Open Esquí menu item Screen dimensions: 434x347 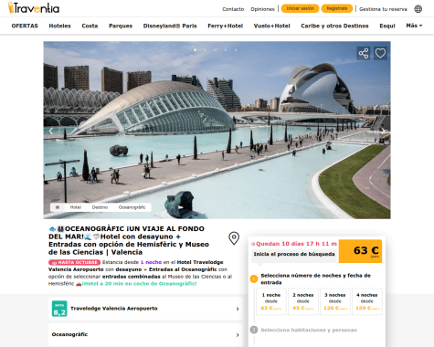[x=387, y=26]
